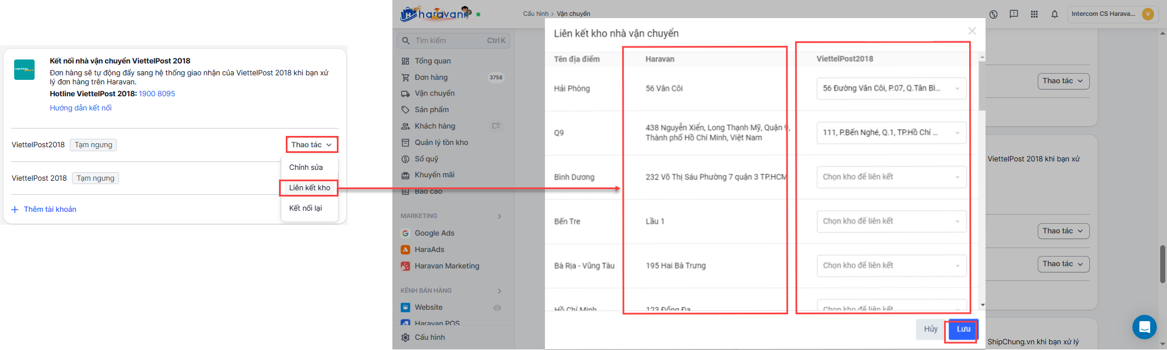Open Thao tác dropdown for ViettelPost2018 in left card
Viewport: 1167px width, 350px height.
[x=311, y=145]
